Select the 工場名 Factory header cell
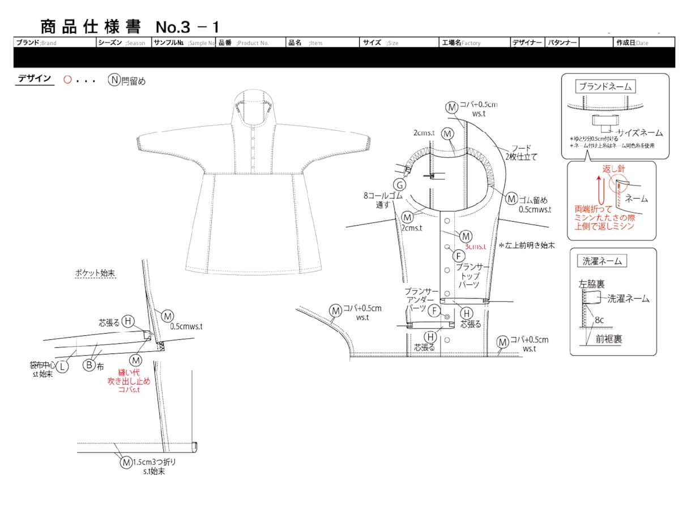The width and height of the screenshot is (691, 522). point(475,42)
